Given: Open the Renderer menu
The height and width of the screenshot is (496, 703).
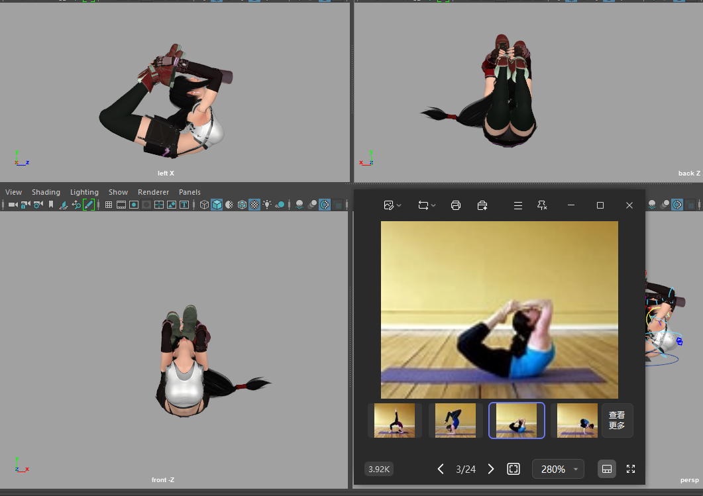Looking at the screenshot, I should (x=153, y=192).
